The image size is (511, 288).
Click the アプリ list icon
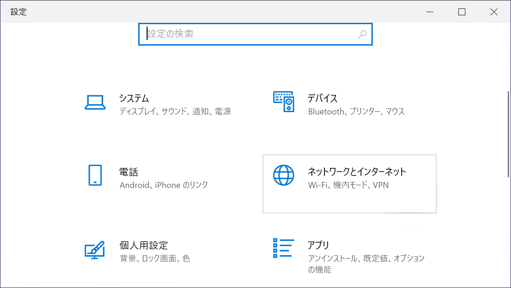point(283,248)
